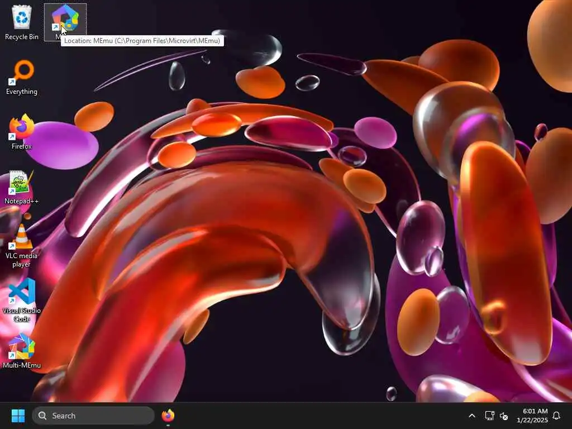Open Firefox from the taskbar

[168, 416]
